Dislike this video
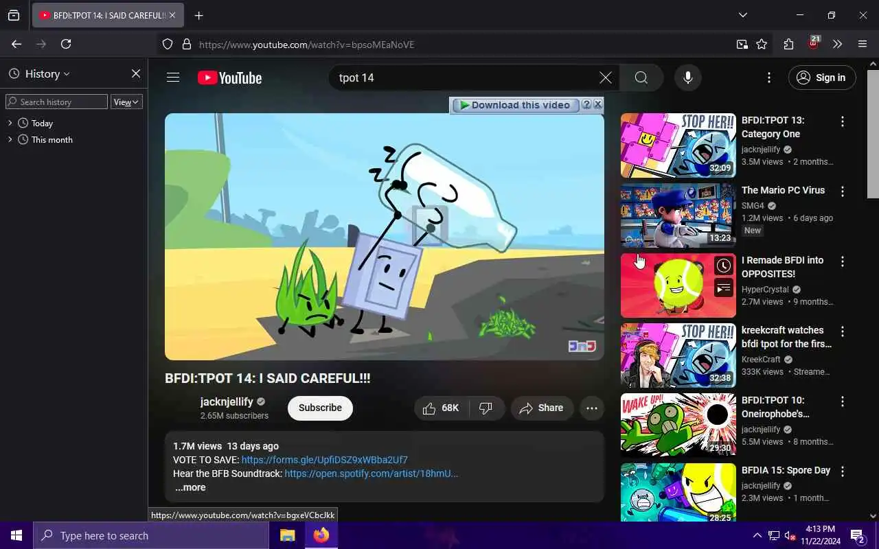 [x=486, y=408]
